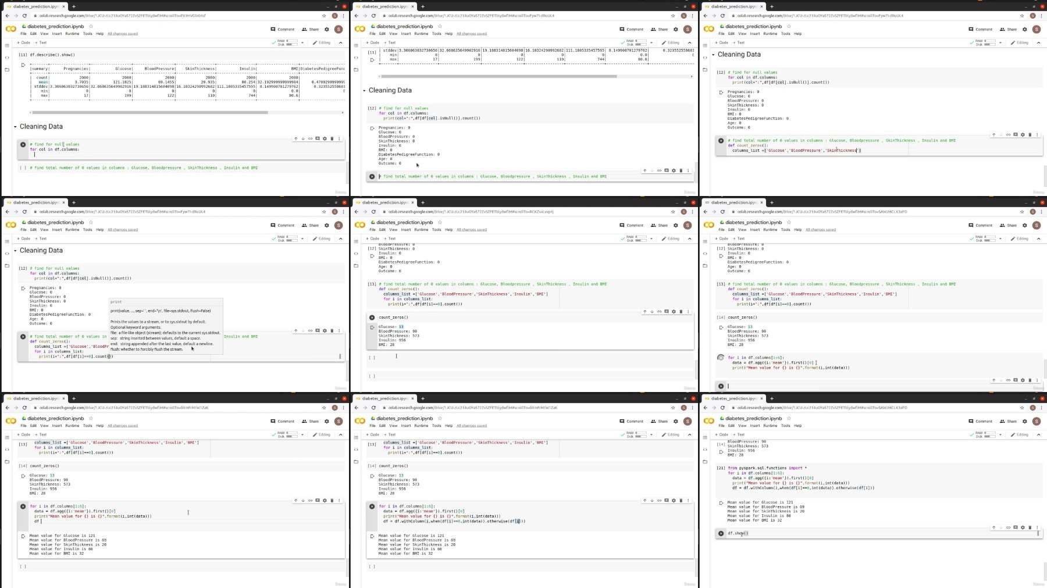Move cell up arrow in top-left window's cell toolbar
Viewport: 1047px width, 588px height.
295,138
